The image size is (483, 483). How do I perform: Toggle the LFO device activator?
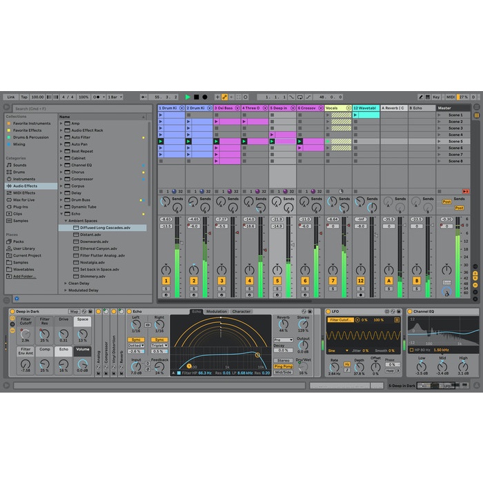328,311
